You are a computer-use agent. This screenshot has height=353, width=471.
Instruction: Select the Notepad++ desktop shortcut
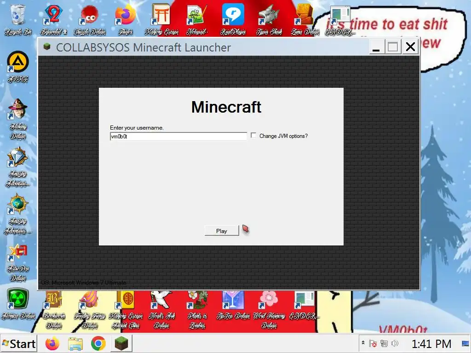point(197,20)
